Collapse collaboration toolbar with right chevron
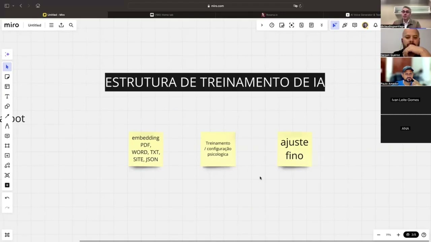The height and width of the screenshot is (242, 431). [x=262, y=25]
